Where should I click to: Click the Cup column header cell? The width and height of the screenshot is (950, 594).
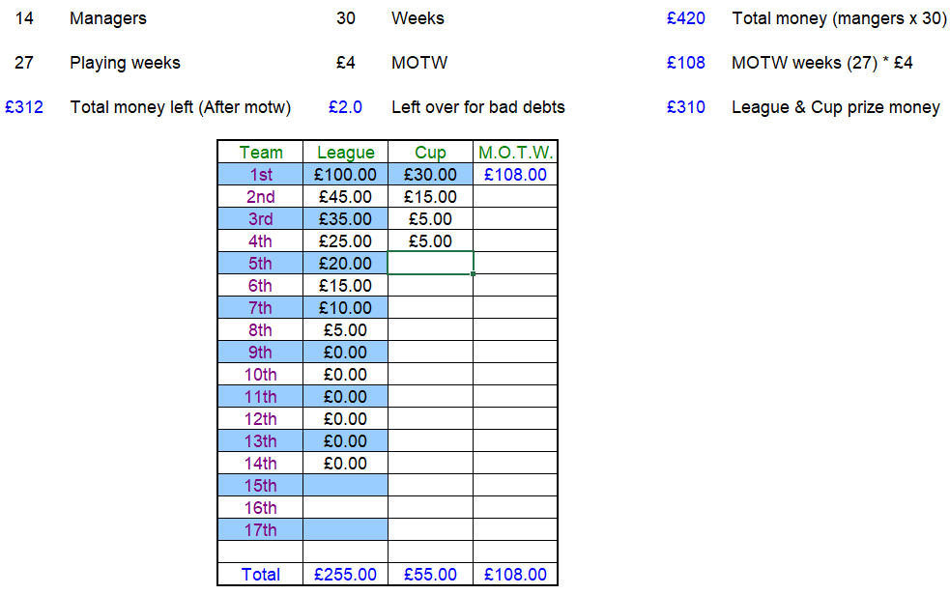[x=430, y=153]
